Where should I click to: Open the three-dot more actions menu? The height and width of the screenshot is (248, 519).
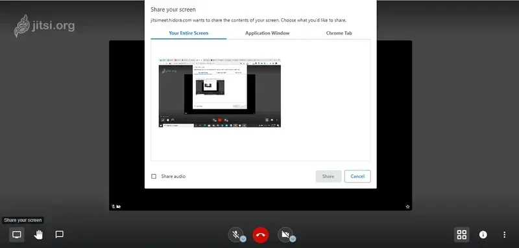click(504, 234)
